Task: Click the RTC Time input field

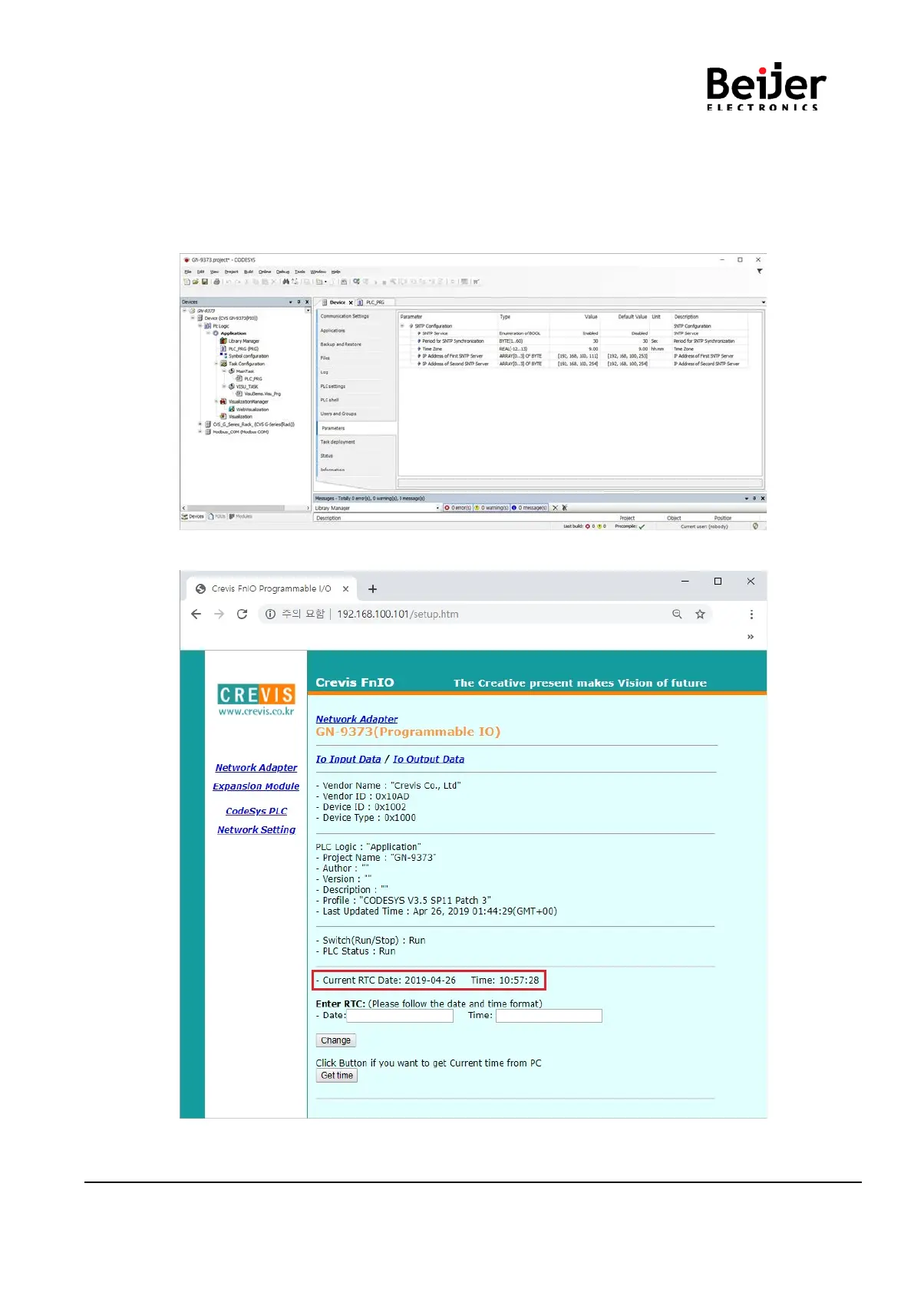Action: [x=549, y=1016]
